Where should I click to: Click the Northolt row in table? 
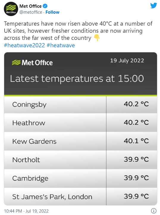click(81, 160)
